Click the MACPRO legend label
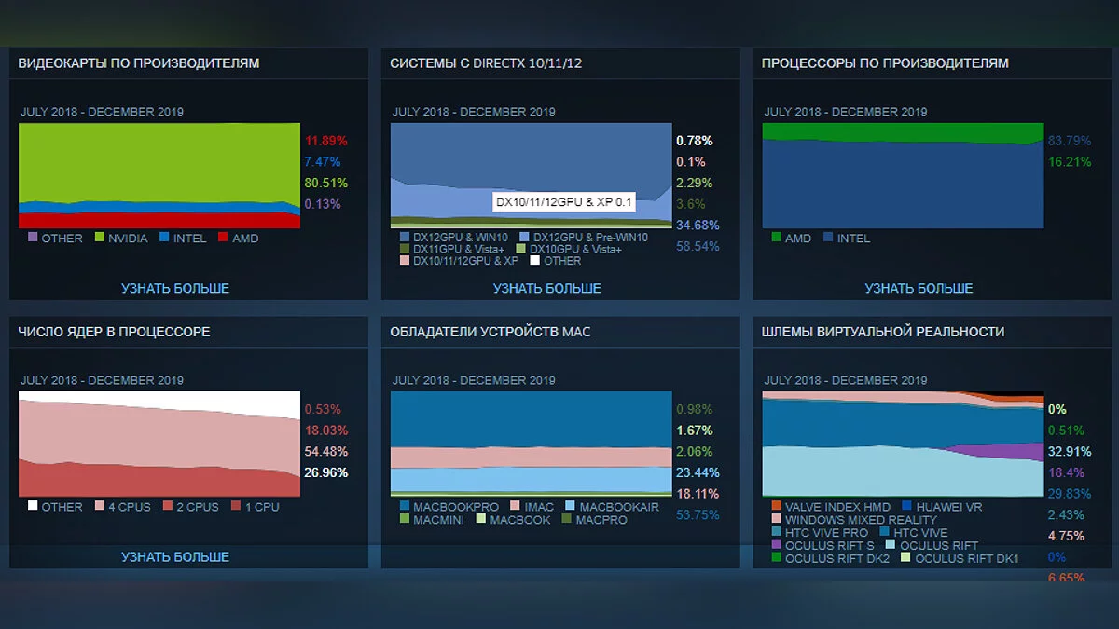The height and width of the screenshot is (629, 1119). pyautogui.click(x=601, y=519)
